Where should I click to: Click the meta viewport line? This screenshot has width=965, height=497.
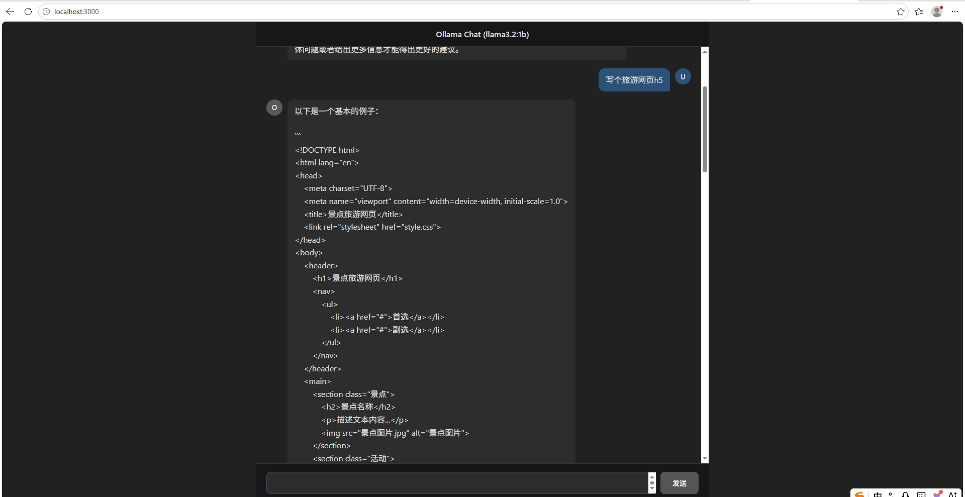[436, 202]
